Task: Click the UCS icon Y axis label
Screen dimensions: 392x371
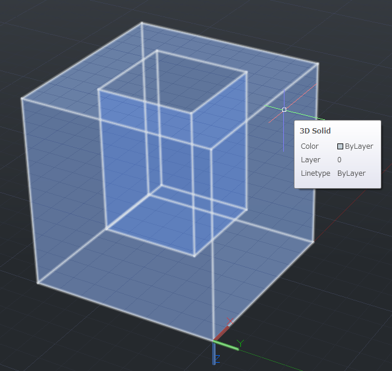Action: 240,343
